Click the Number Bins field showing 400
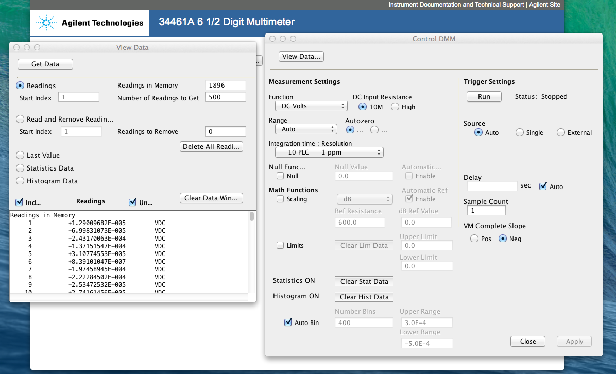This screenshot has height=374, width=616. coord(364,322)
